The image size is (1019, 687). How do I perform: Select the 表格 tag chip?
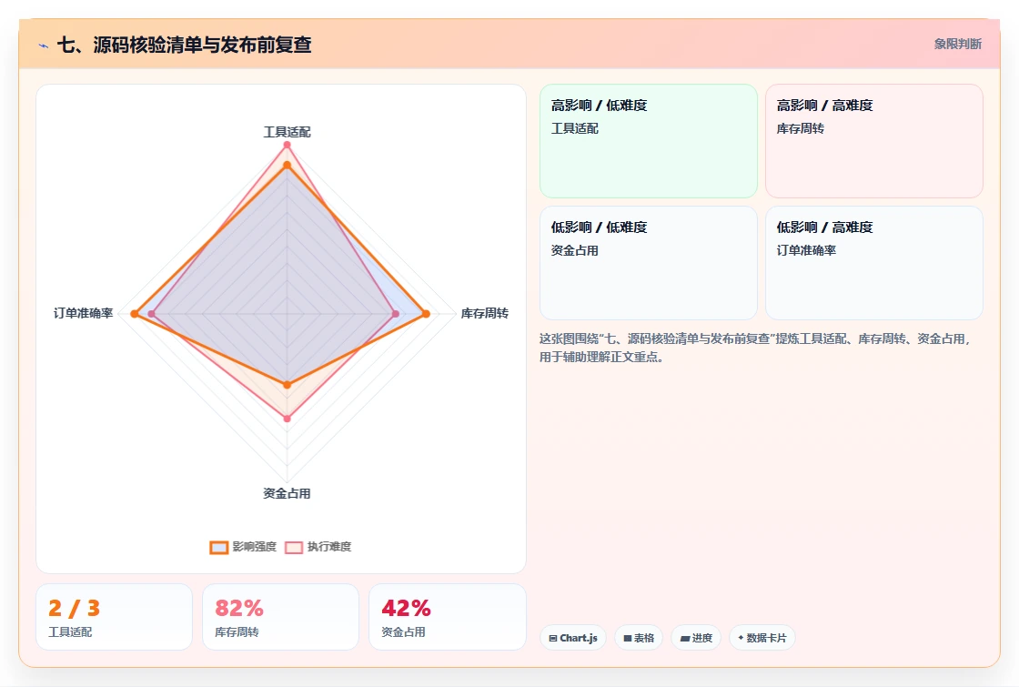tap(639, 638)
